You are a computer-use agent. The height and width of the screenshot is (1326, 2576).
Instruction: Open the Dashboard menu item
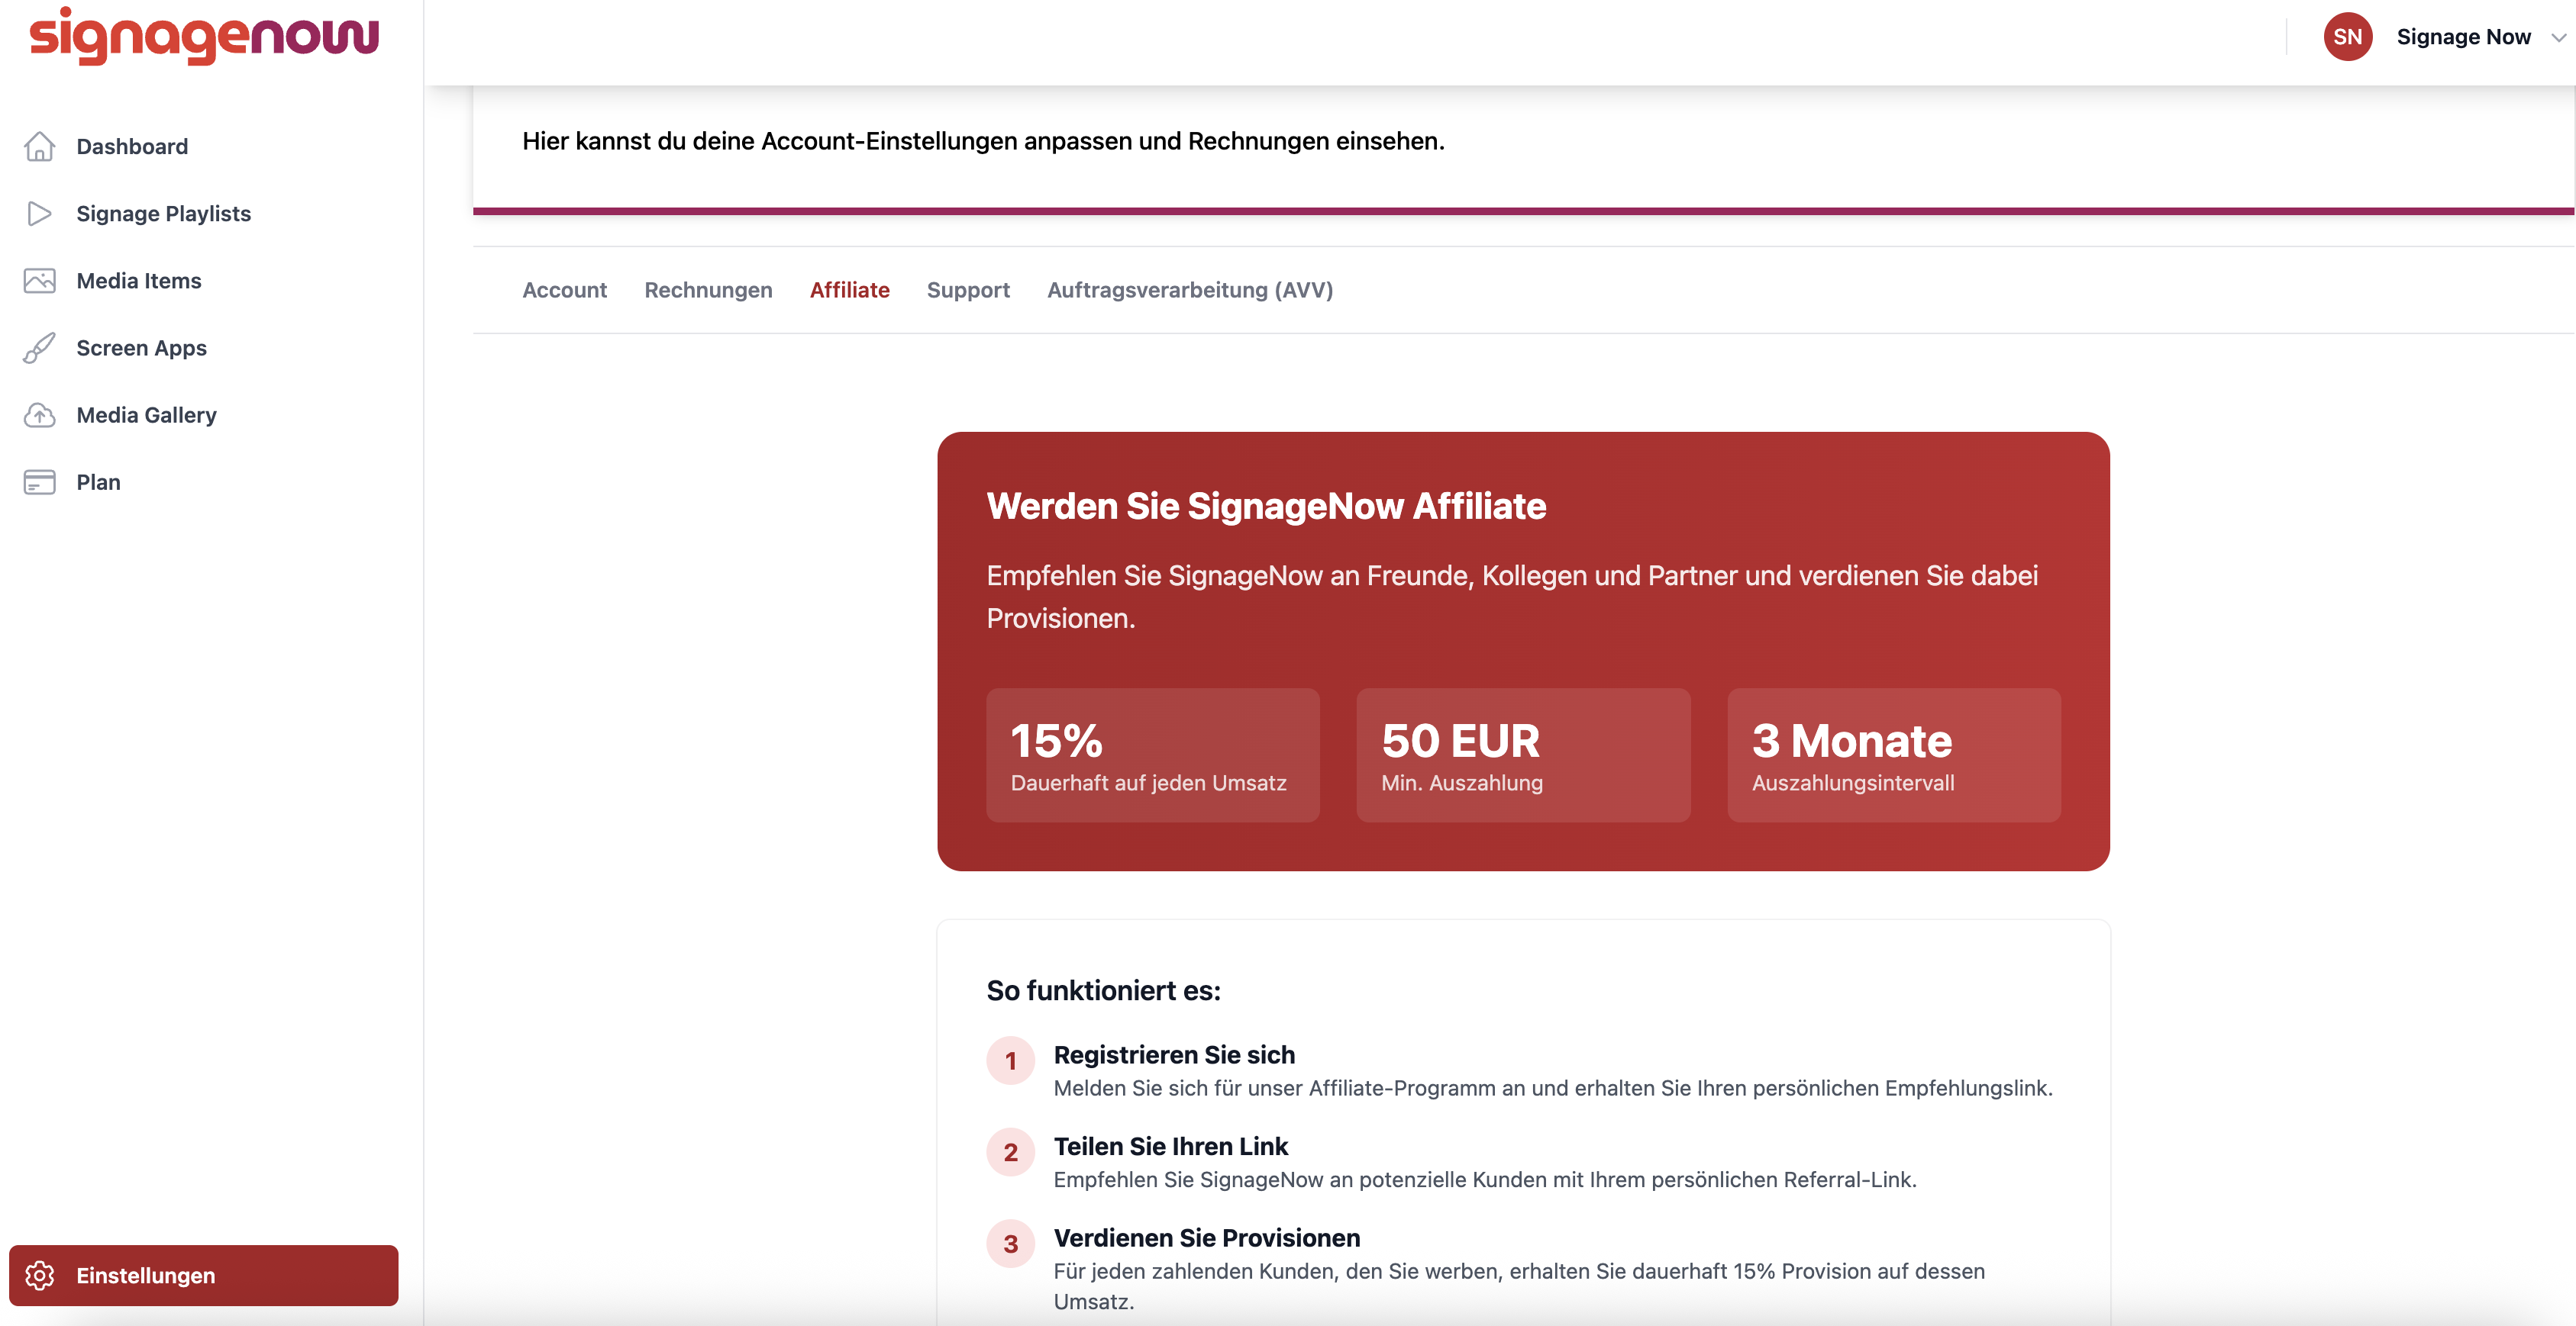pyautogui.click(x=204, y=147)
